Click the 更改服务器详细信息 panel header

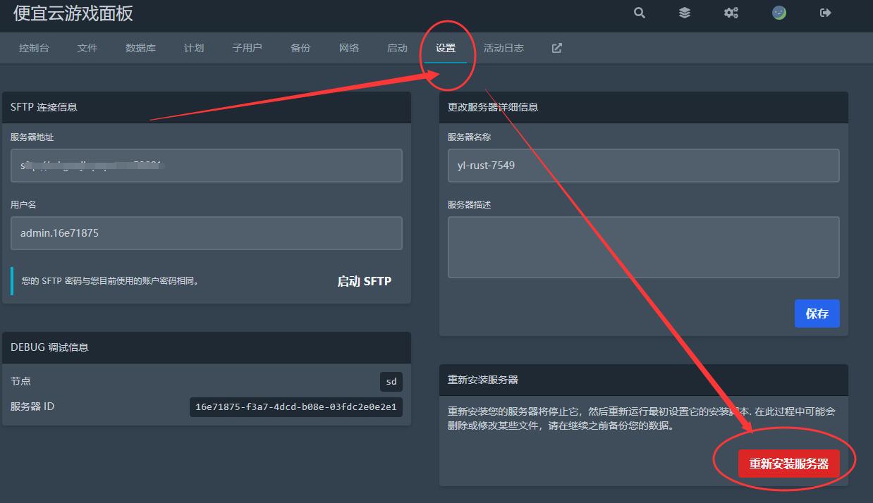[x=643, y=107]
